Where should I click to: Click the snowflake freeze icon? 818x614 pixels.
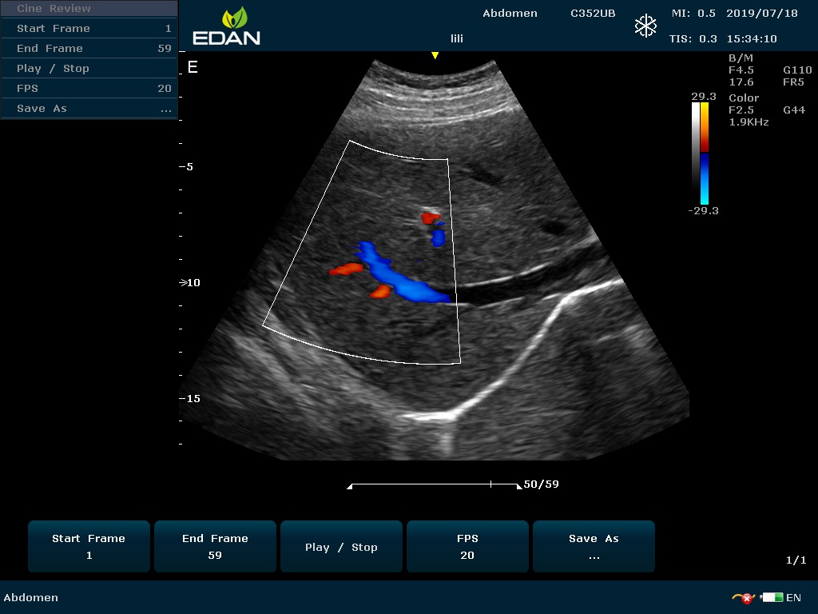point(645,26)
